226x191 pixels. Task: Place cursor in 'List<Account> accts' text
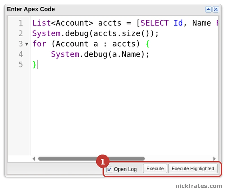tap(77, 23)
